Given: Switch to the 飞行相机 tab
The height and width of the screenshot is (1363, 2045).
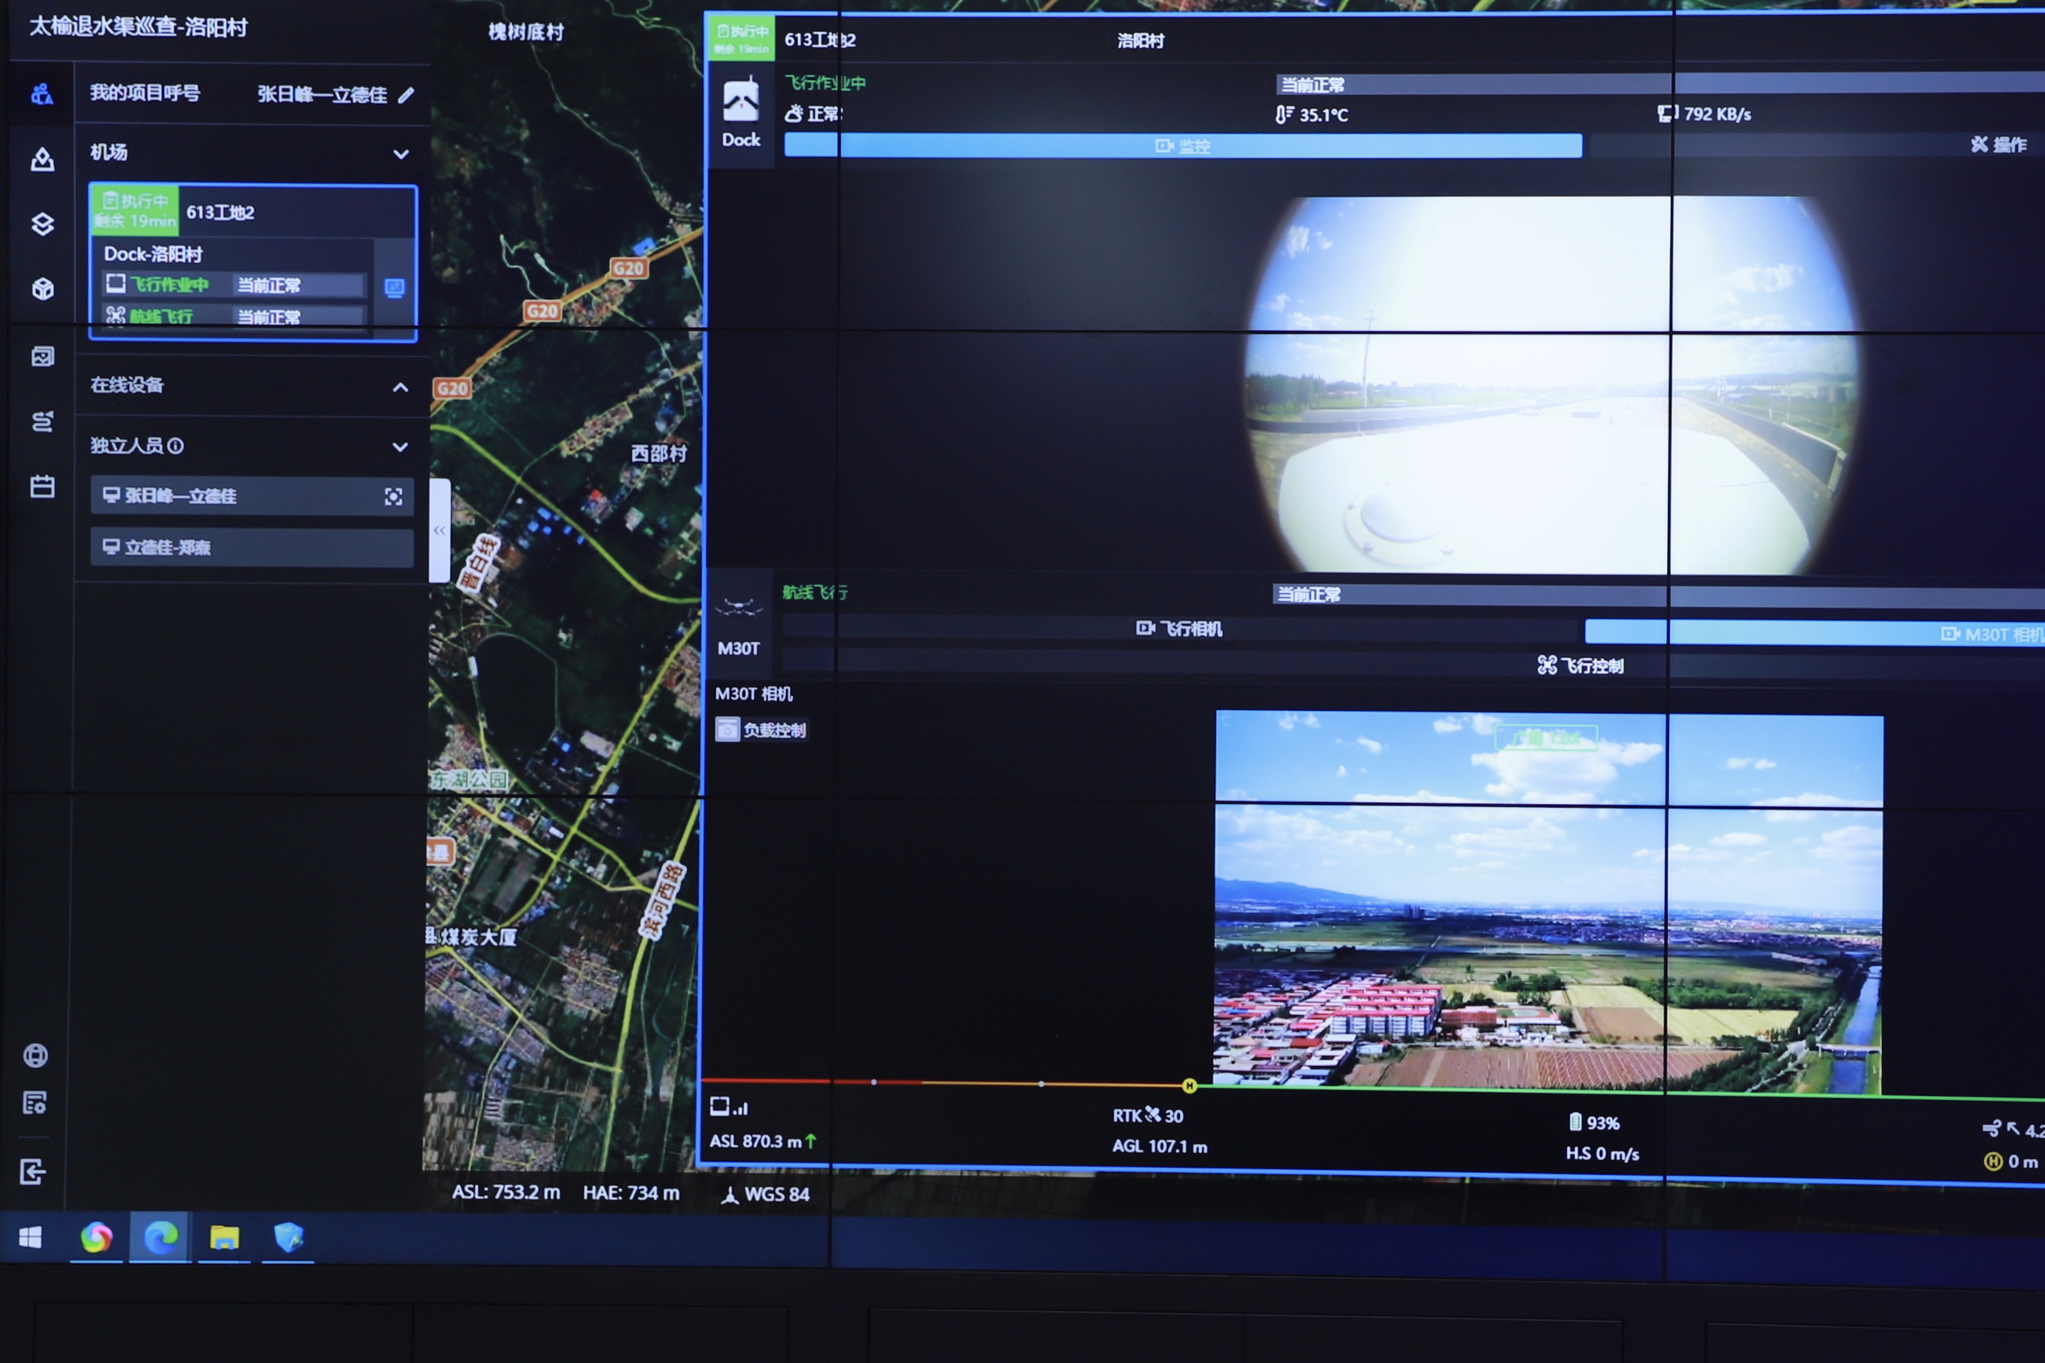Looking at the screenshot, I should [1179, 629].
